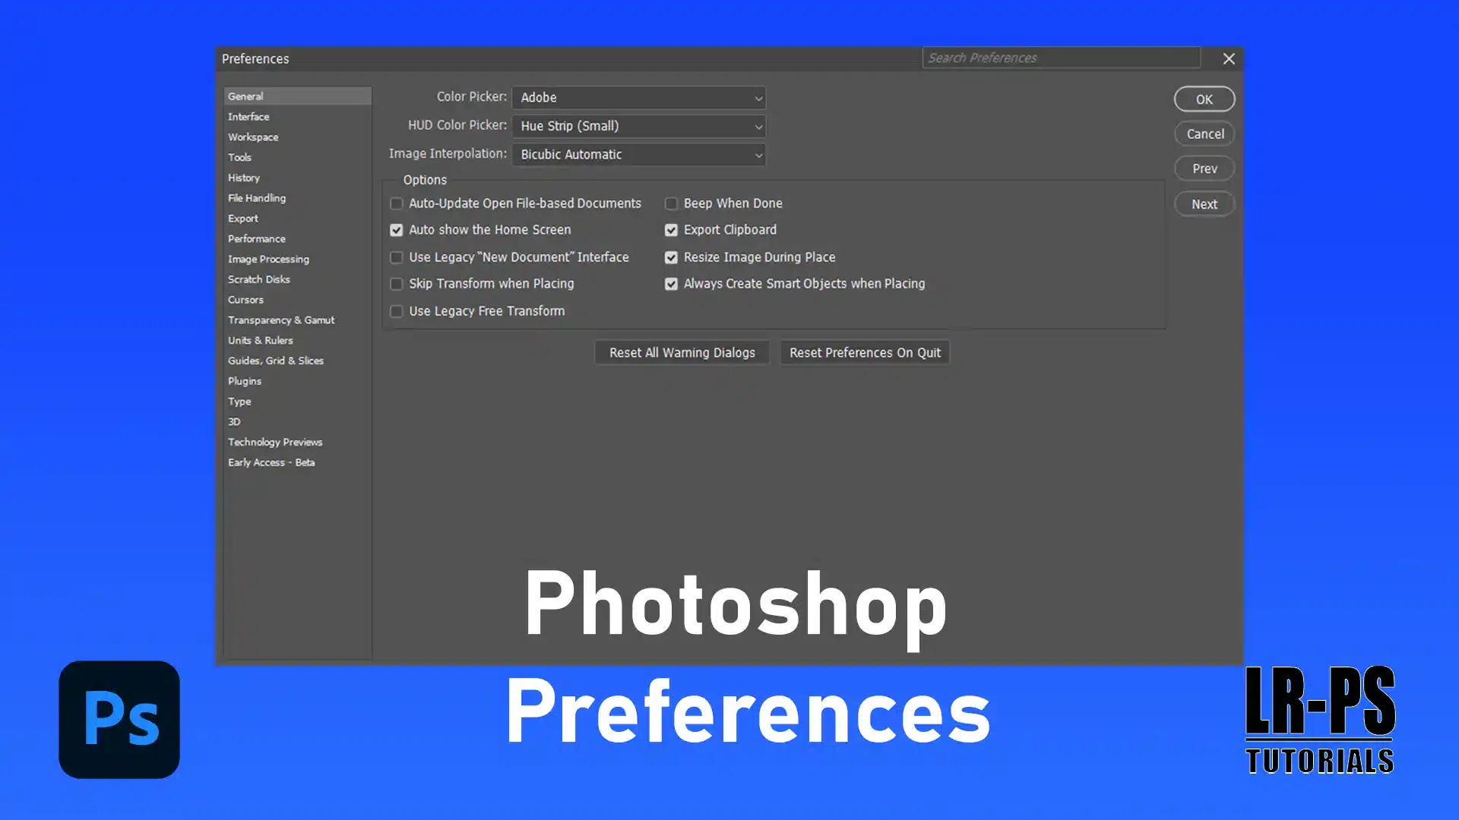Select the Tools preferences category
The image size is (1459, 820).
point(239,156)
